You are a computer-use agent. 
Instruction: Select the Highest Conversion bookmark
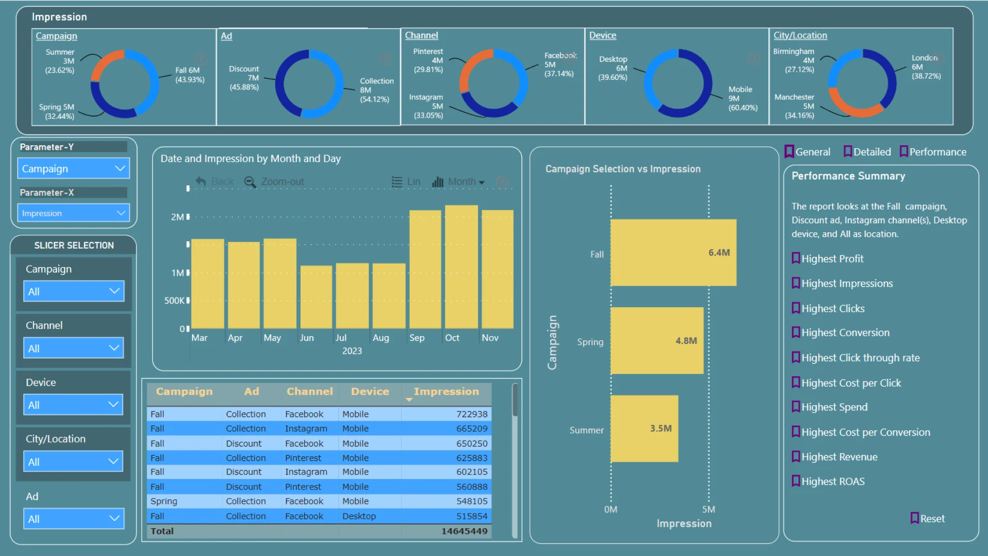coord(840,333)
